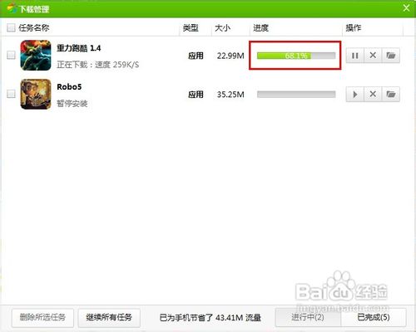Click the 已为手机节省了 43.41M 流量 text
This screenshot has height=332, width=416.
210,317
